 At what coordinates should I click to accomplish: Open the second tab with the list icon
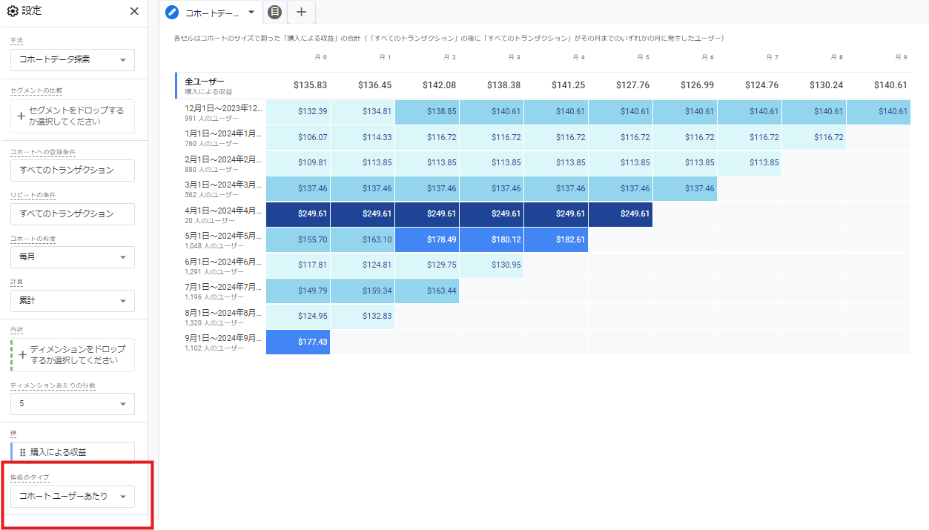[x=274, y=12]
